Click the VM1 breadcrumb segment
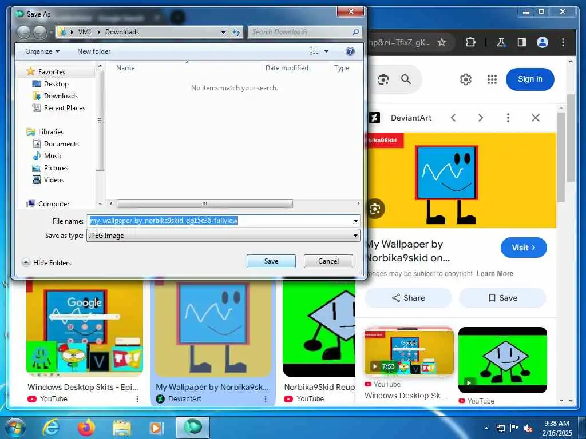The image size is (586, 439). pos(85,32)
